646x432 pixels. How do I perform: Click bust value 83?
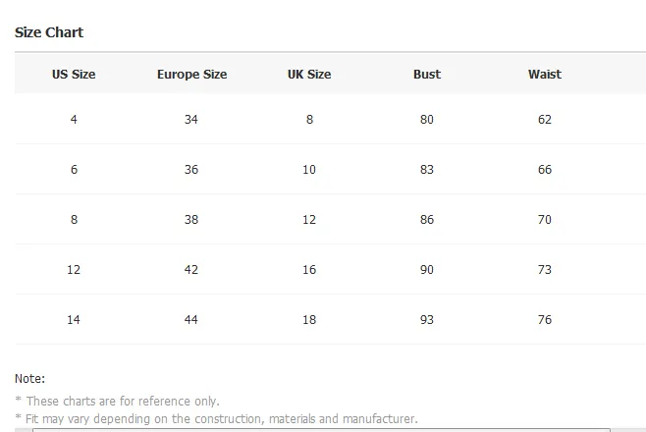(x=427, y=169)
